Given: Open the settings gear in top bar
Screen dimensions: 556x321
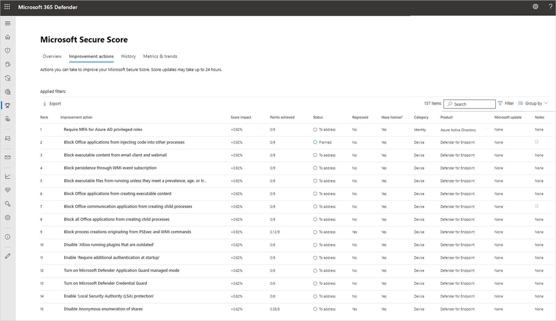Looking at the screenshot, I should (535, 6).
